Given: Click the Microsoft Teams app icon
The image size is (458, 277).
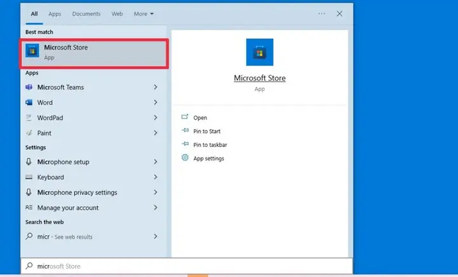Looking at the screenshot, I should [x=29, y=87].
